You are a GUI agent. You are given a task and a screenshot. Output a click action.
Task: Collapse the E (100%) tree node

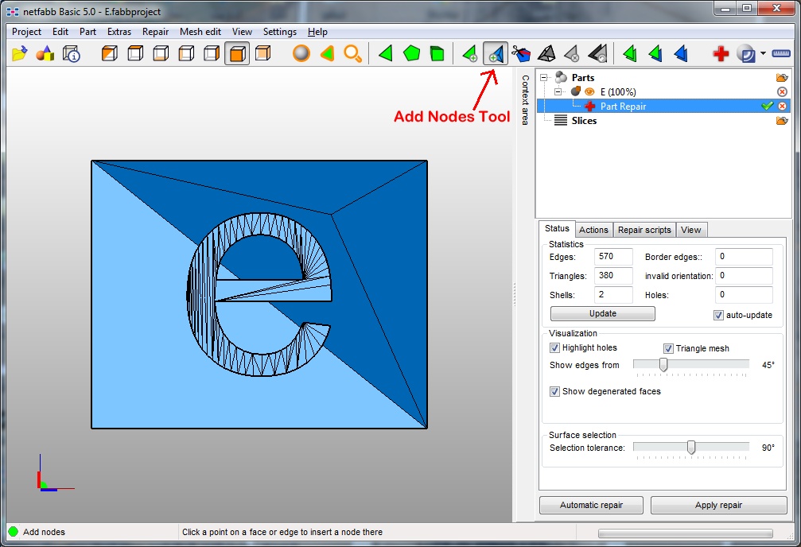click(558, 92)
